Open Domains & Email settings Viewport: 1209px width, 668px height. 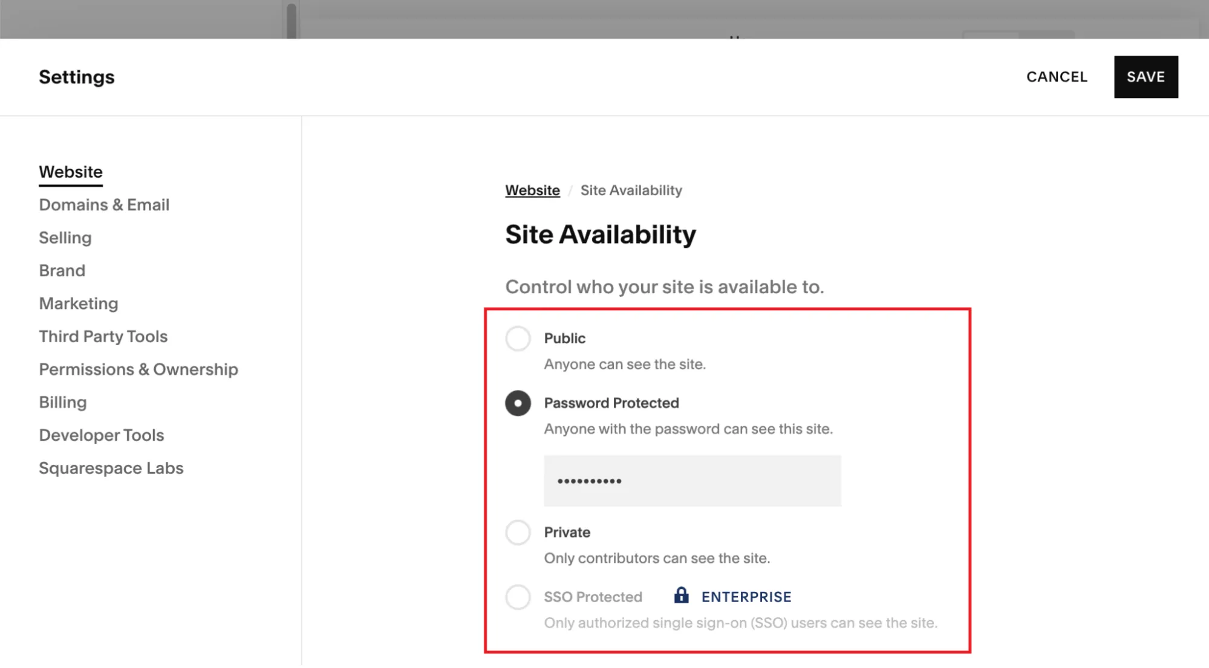(103, 204)
